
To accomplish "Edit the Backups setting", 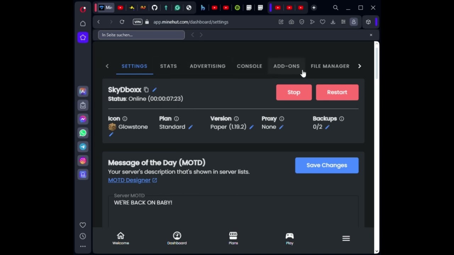I will click(x=327, y=127).
